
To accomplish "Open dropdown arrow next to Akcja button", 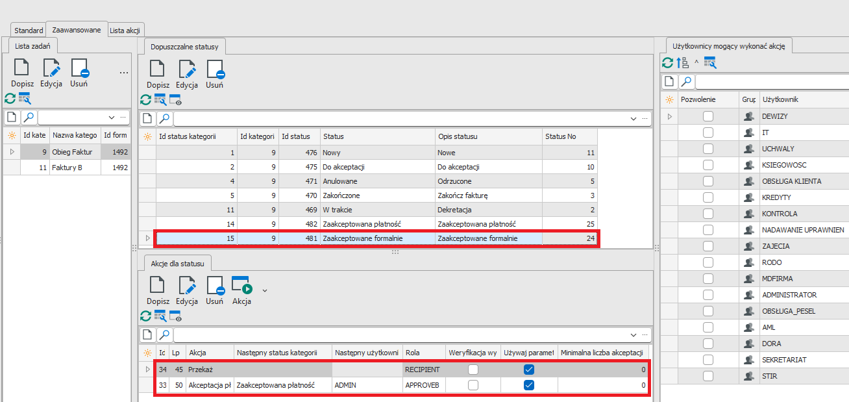I will click(x=264, y=290).
